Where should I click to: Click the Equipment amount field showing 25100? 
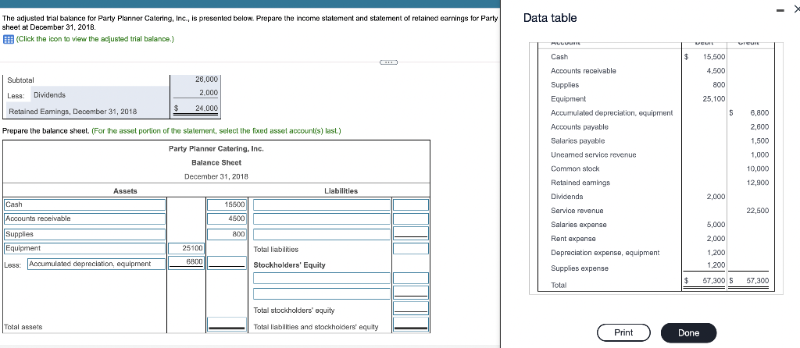coord(186,248)
